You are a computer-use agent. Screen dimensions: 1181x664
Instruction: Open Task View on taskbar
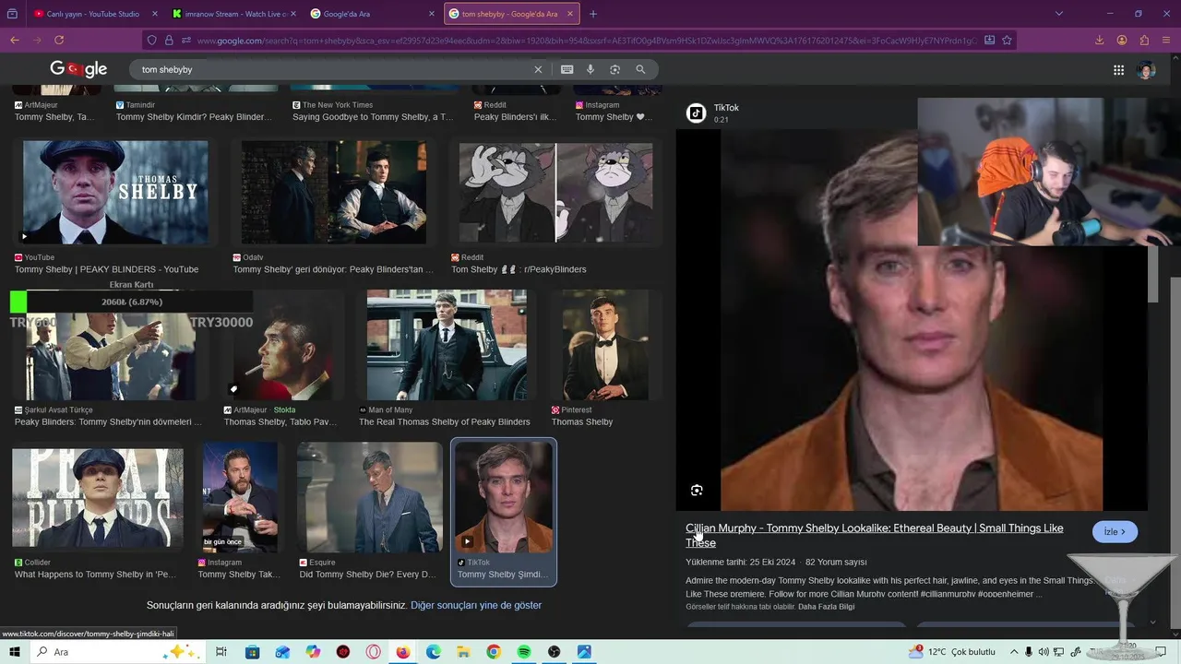pos(221,652)
